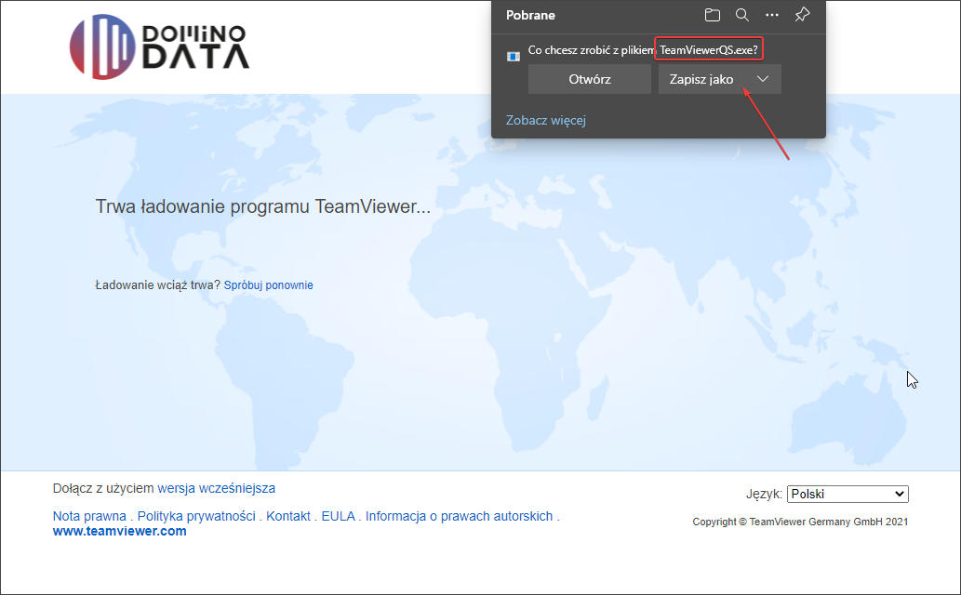
Task: Open the Polityka prywatności link
Action: pyautogui.click(x=196, y=516)
